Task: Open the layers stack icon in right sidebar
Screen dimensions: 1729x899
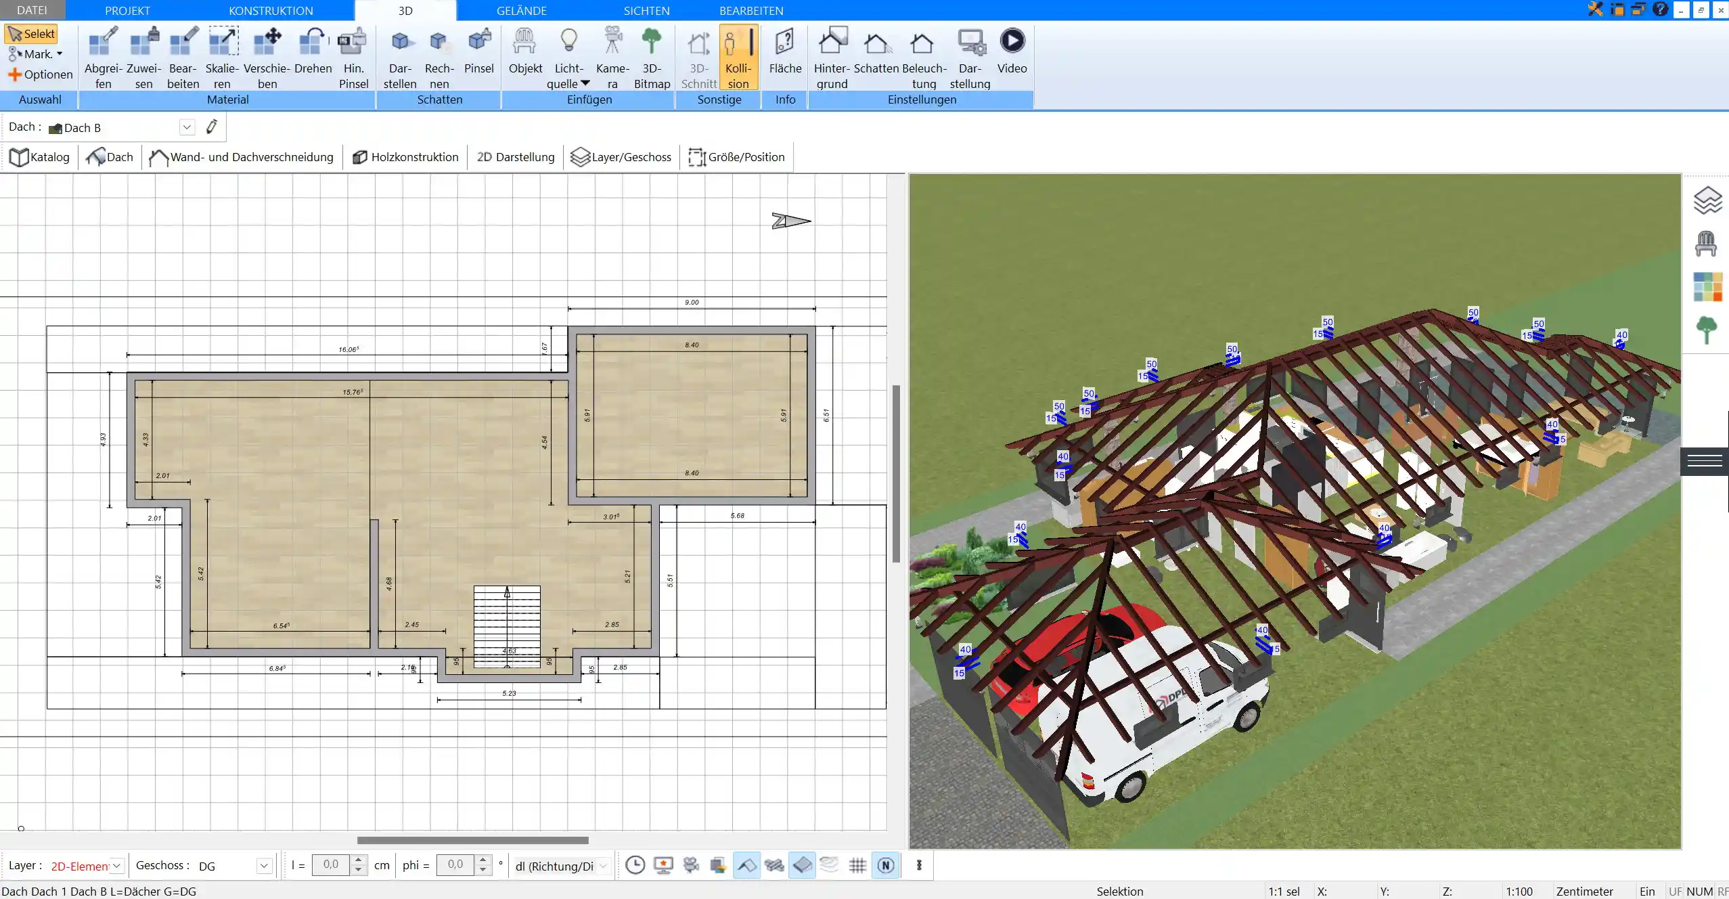Action: click(x=1707, y=200)
